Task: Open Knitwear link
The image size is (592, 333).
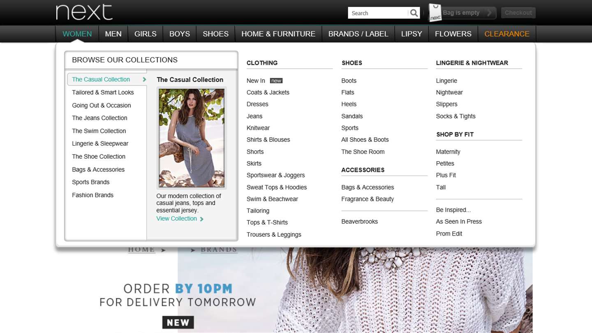Action: click(x=258, y=128)
